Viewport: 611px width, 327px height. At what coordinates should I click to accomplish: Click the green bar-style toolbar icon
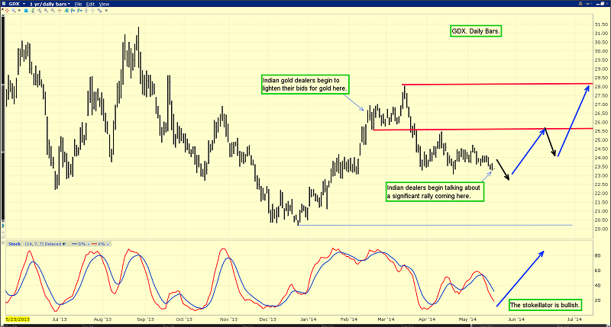[33, 11]
